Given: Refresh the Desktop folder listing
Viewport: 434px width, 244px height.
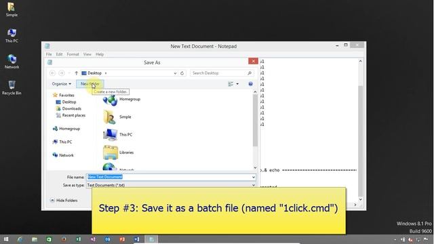Looking at the screenshot, I should tap(182, 73).
